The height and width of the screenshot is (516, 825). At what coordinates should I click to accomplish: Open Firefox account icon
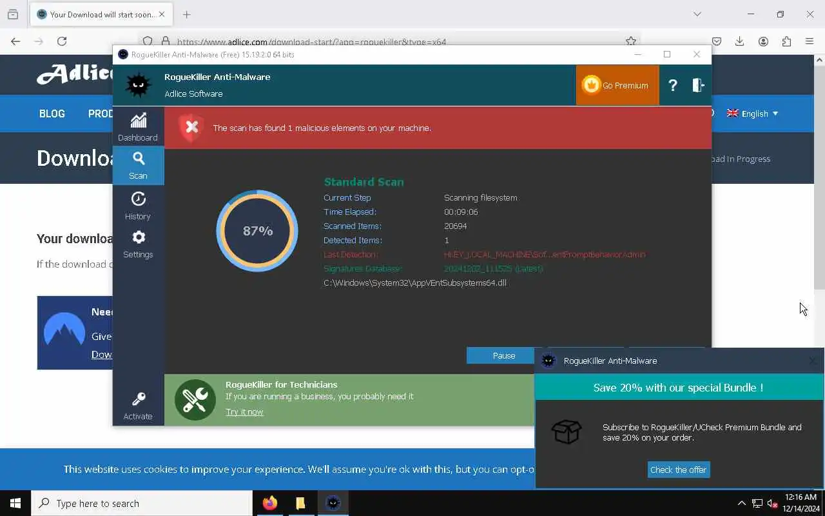click(x=763, y=41)
